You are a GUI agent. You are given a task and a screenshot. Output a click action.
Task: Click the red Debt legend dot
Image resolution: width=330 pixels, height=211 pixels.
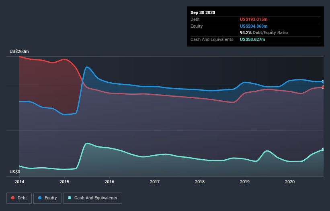click(13, 198)
